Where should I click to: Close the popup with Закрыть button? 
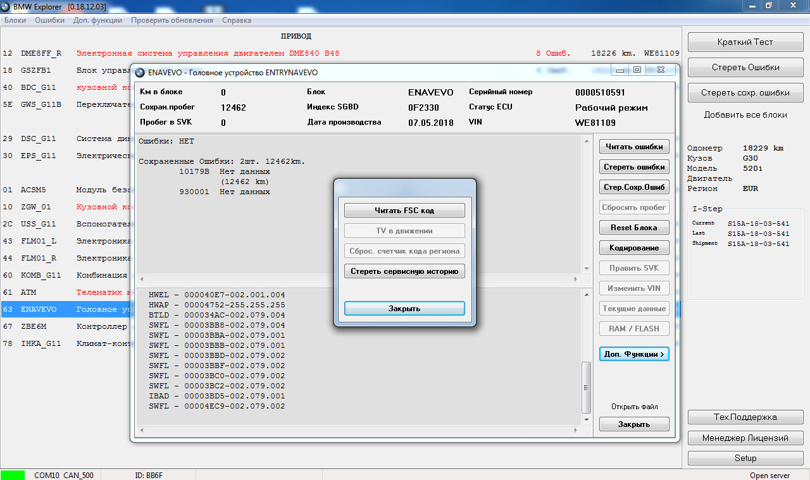tap(404, 309)
